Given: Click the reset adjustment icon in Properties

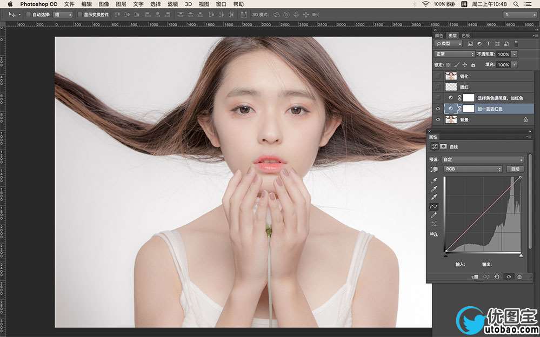Looking at the screenshot, I should (497, 277).
